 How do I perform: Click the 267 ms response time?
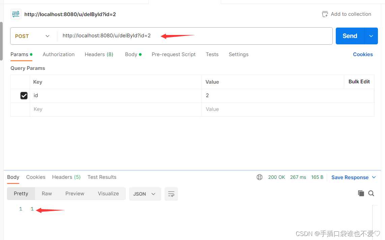coord(298,177)
